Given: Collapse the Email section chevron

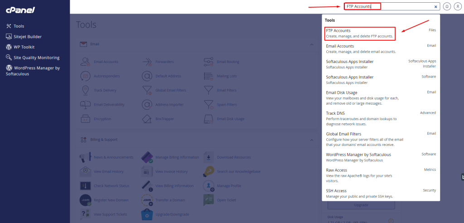Looking at the screenshot, I should pyautogui.click(x=312, y=44).
